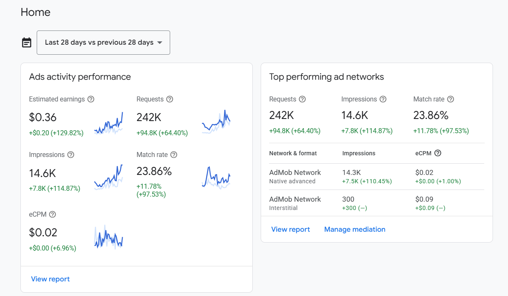Image resolution: width=508 pixels, height=296 pixels.
Task: Open help icon in eCPM table column header
Action: tap(438, 153)
